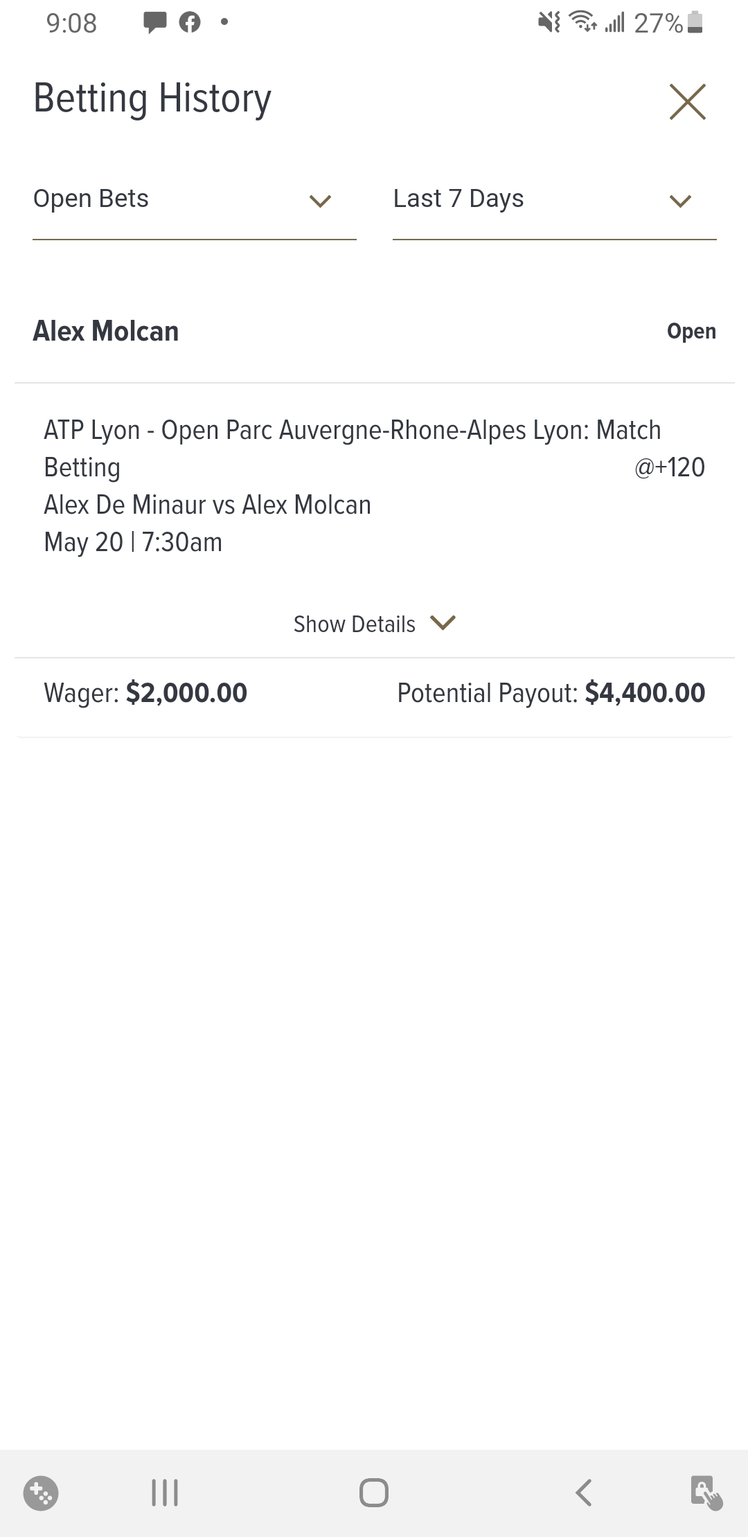Tap the Wi-Fi status icon
Image resolution: width=748 pixels, height=1537 pixels.
583,23
